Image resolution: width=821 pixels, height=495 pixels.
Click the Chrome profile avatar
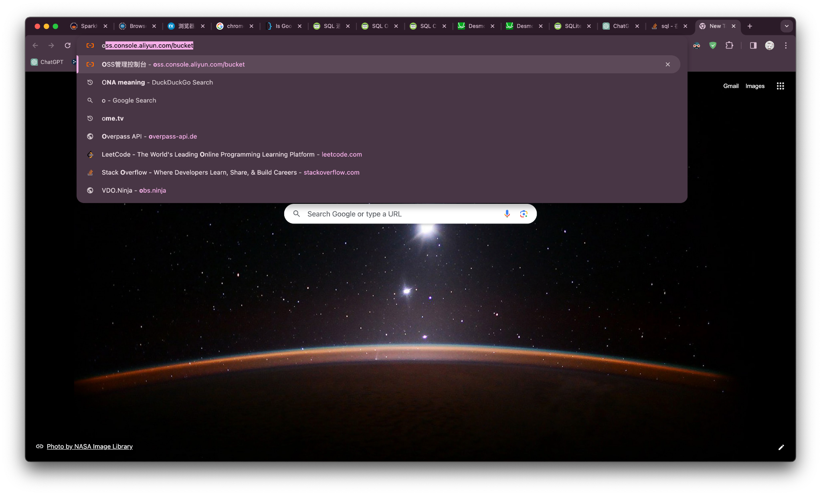[769, 46]
